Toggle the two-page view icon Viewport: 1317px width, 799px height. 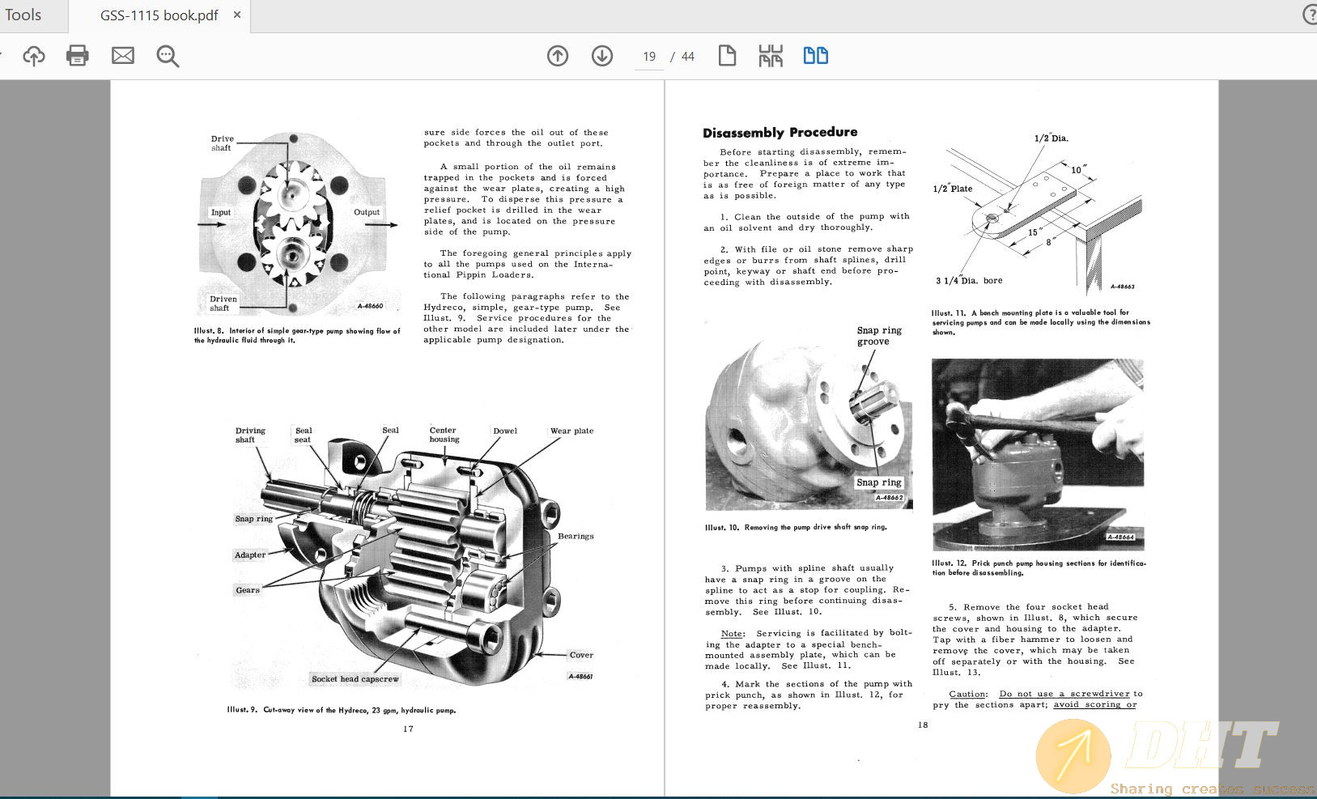coord(815,56)
